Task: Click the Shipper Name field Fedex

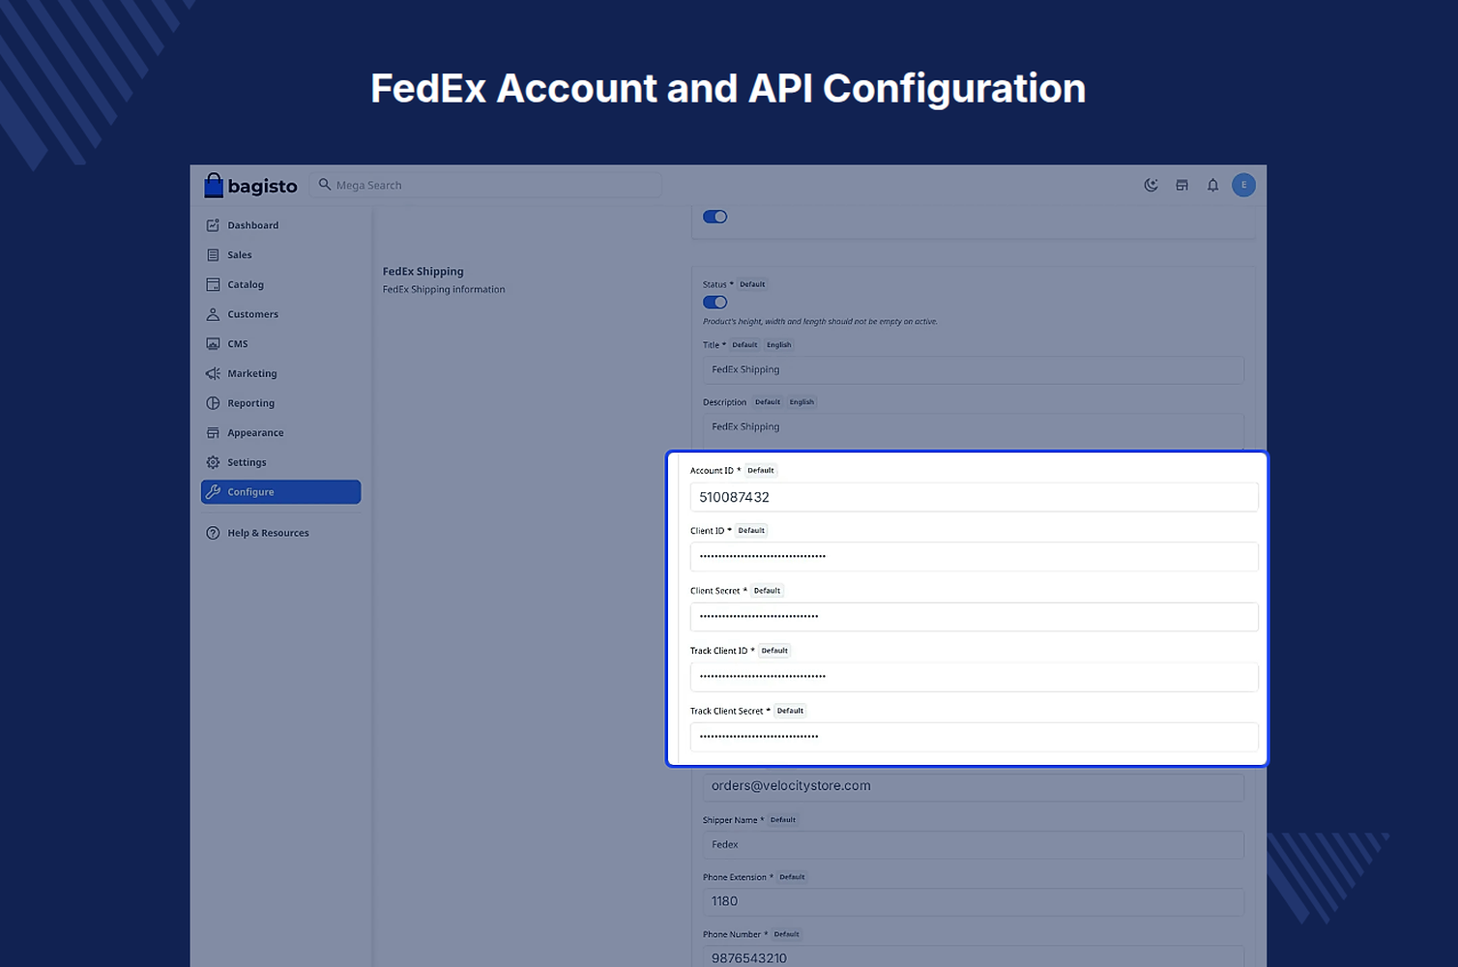Action: pyautogui.click(x=973, y=844)
